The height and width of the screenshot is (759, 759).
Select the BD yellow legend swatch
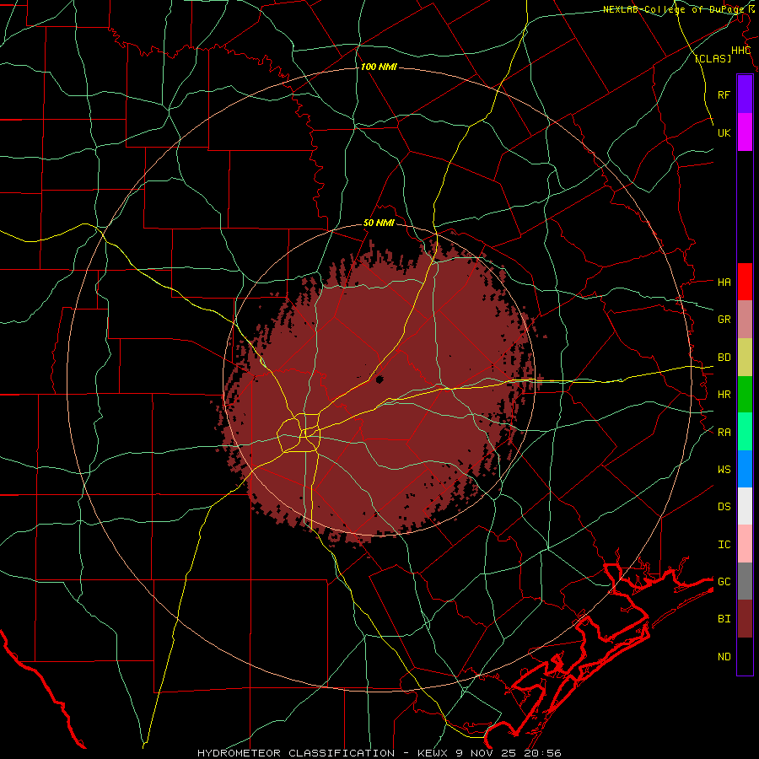click(745, 358)
